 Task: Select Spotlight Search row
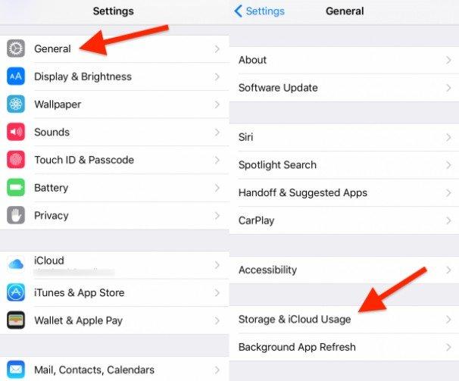point(344,165)
